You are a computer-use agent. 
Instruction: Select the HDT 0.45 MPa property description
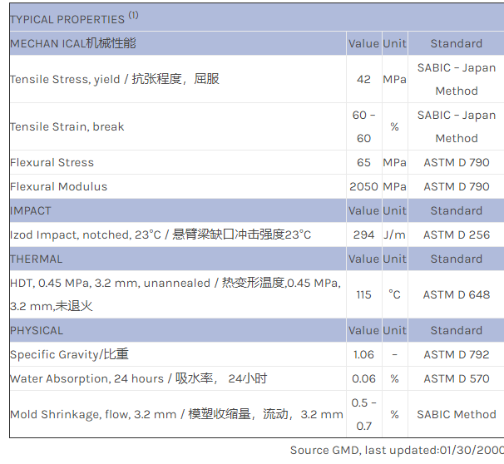click(175, 294)
